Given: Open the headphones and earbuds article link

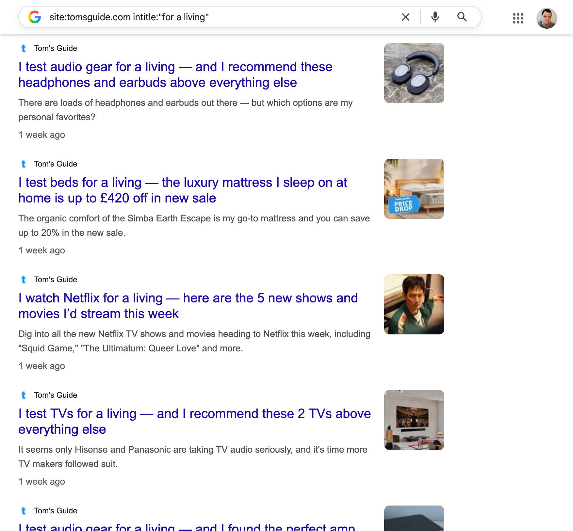Looking at the screenshot, I should click(175, 75).
